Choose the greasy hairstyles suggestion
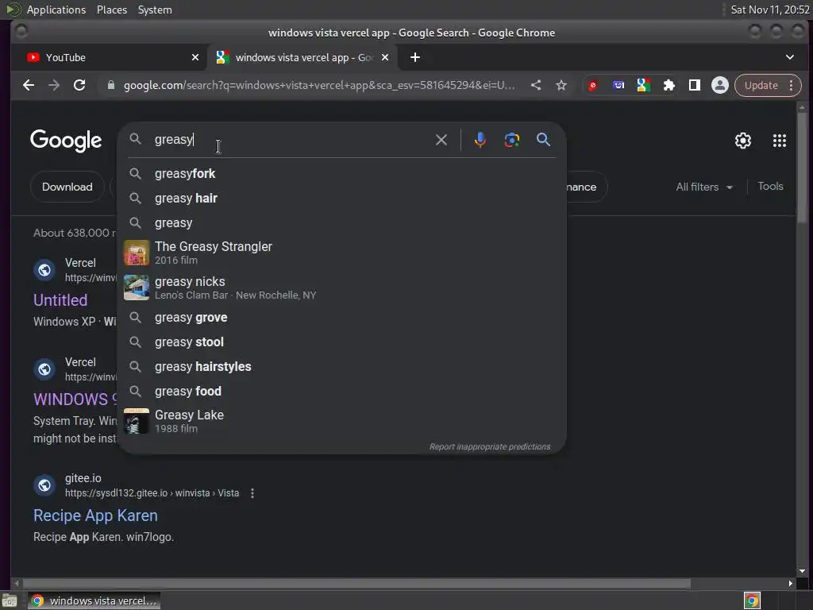Image resolution: width=813 pixels, height=610 pixels. coord(342,367)
